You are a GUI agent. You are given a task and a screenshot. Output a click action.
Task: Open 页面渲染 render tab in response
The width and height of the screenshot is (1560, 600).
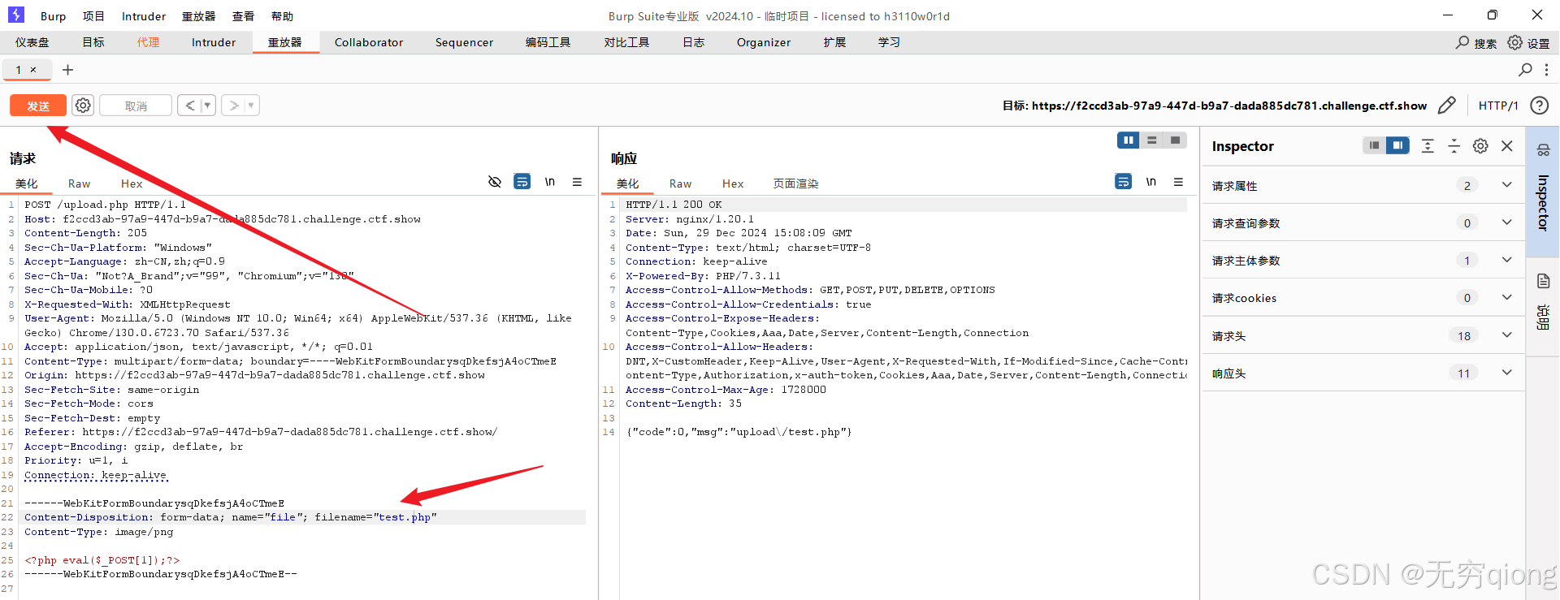pos(795,183)
